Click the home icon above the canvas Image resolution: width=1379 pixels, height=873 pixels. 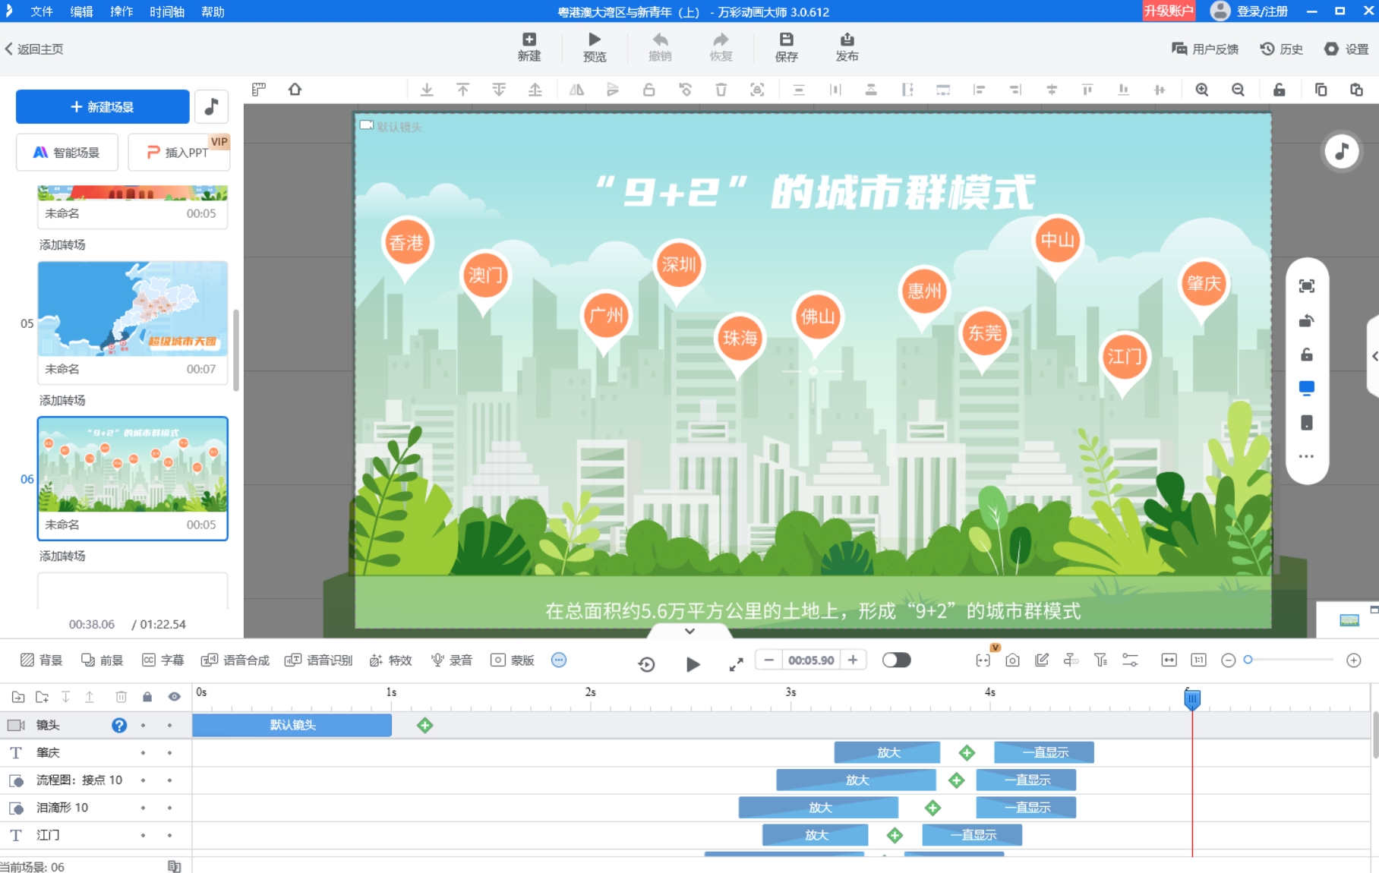click(x=295, y=90)
